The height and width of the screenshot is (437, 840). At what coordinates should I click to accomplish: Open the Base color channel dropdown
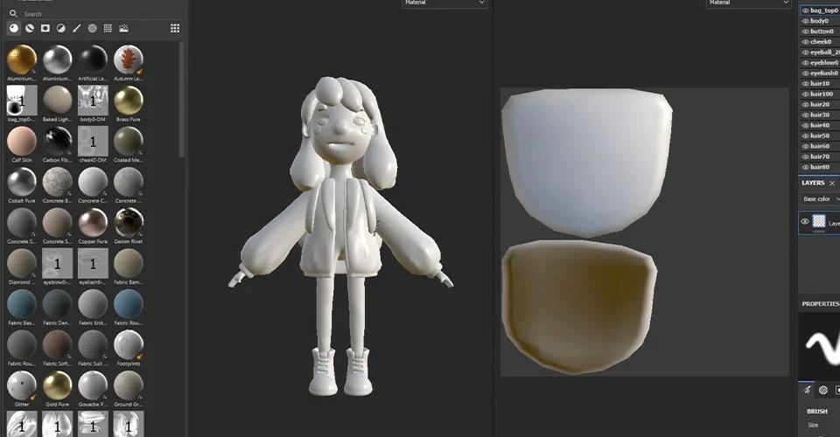pos(820,199)
